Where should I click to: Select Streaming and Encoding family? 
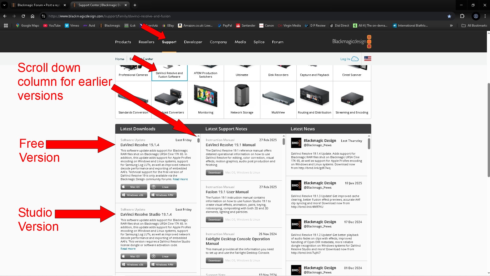click(x=352, y=100)
